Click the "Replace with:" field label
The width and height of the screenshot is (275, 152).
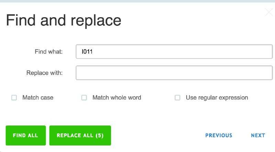44,73
